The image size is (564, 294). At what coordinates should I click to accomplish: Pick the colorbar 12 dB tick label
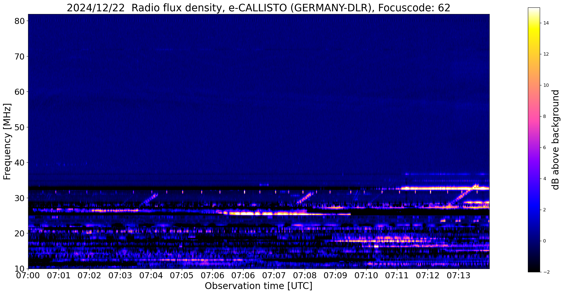pos(546,54)
